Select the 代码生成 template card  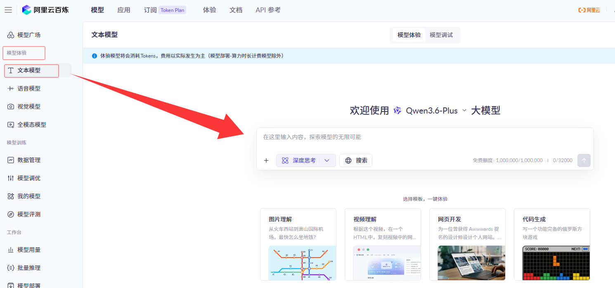click(x=552, y=244)
